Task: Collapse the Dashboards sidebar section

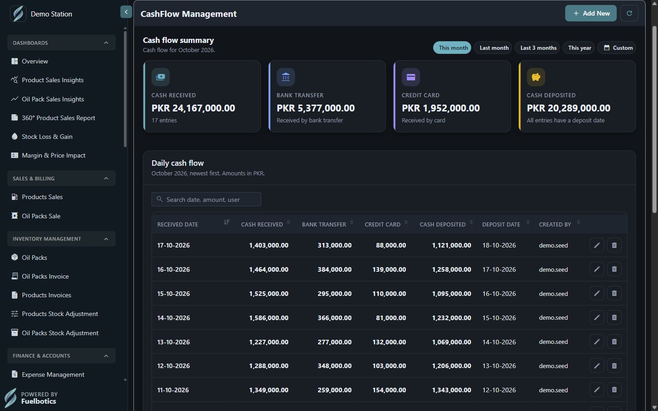Action: point(61,43)
